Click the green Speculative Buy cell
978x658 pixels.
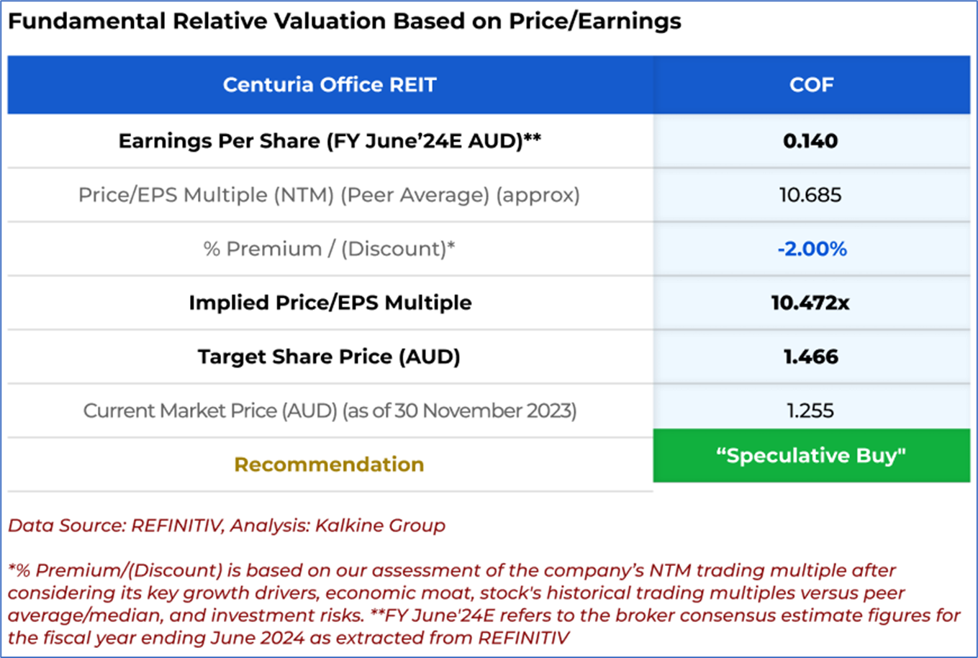click(811, 456)
